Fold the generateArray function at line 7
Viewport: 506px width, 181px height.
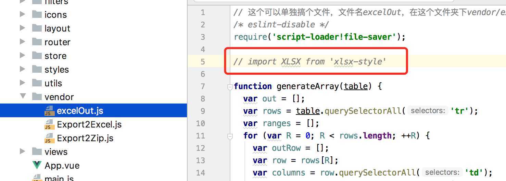(230, 87)
